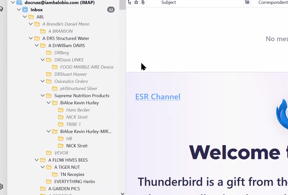Screen dimensions: 288x195
Task: Sort by starred column icon
Action: (136, 2)
